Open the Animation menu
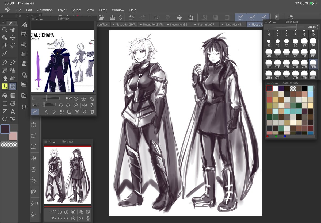321x223 pixels. [45, 10]
